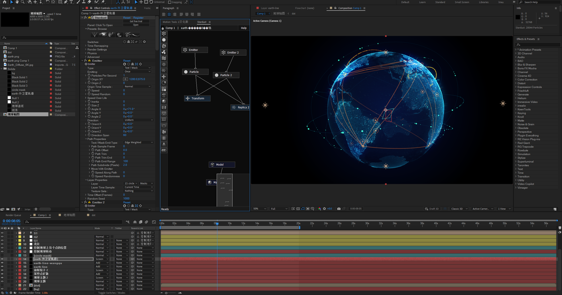Select the Home icon in top toolbar
Image resolution: width=562 pixels, height=295 pixels.
coord(4,2)
